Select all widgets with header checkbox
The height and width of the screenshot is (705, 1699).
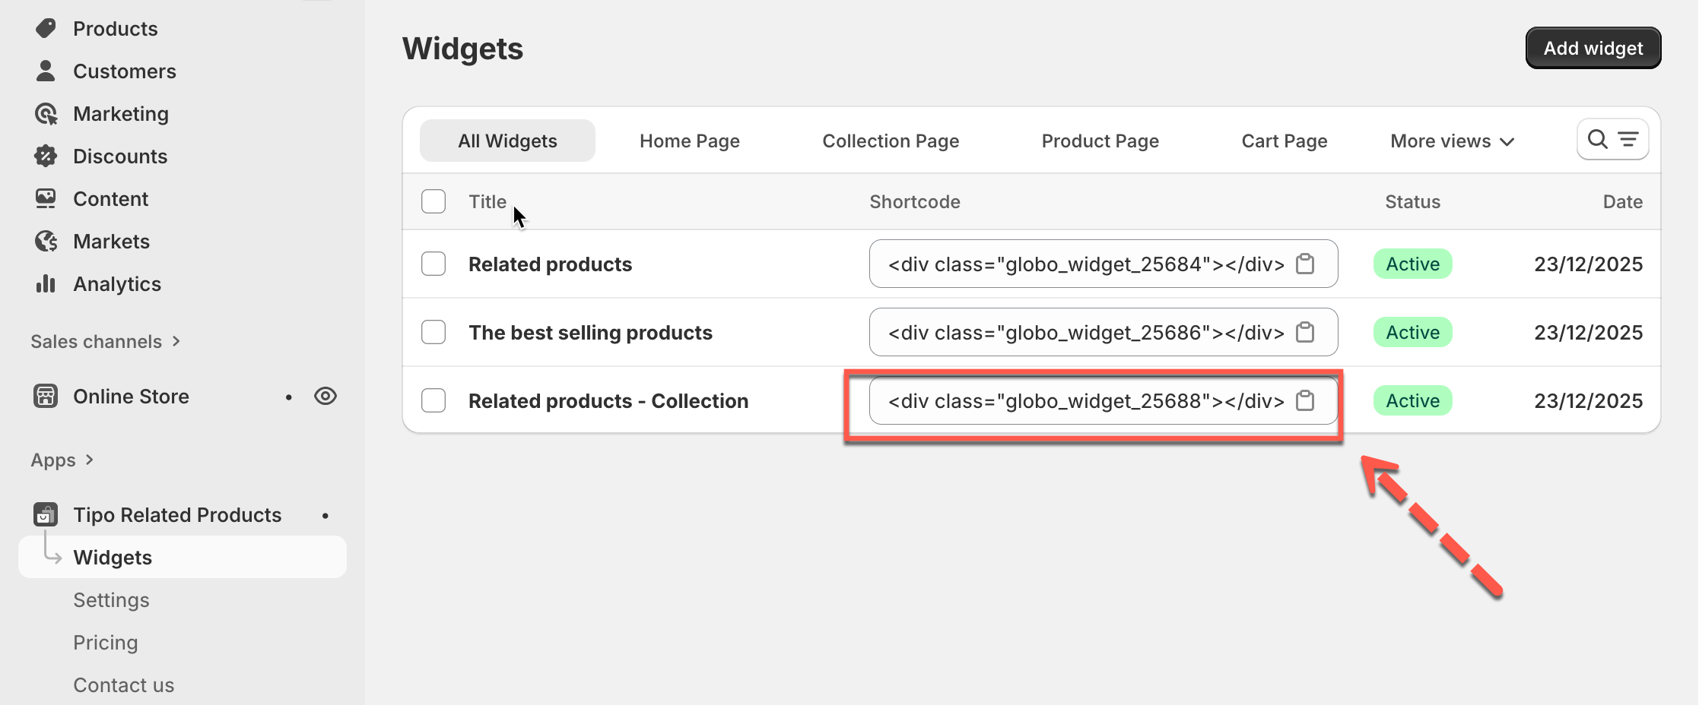coord(433,201)
